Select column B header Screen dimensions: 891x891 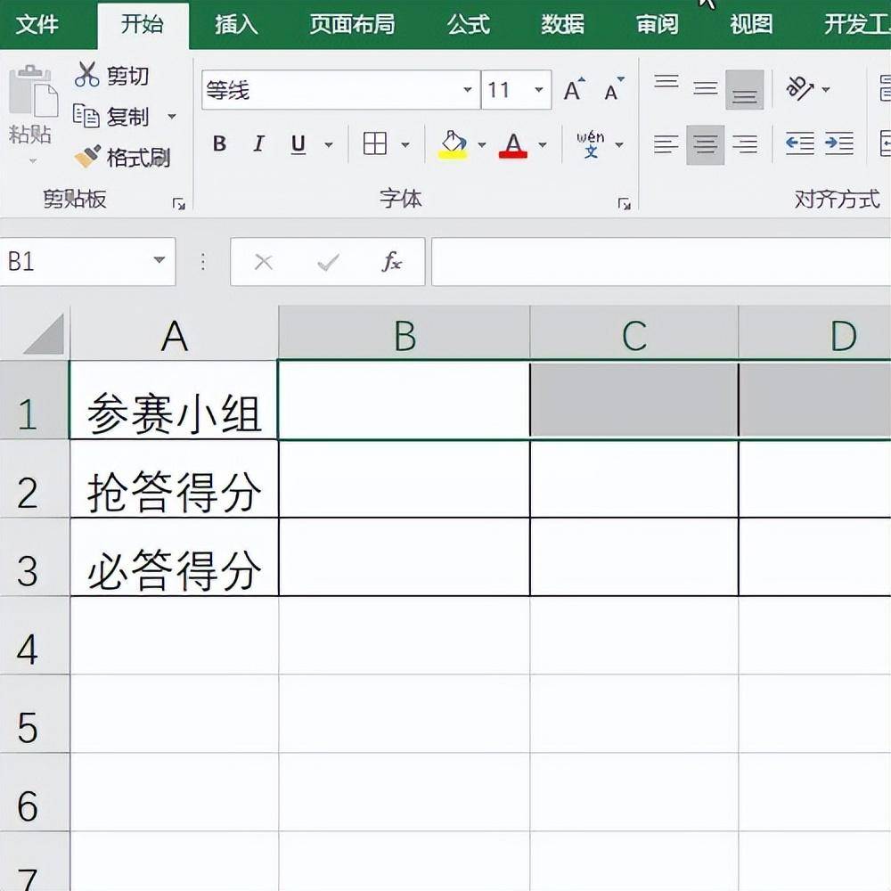click(x=405, y=335)
